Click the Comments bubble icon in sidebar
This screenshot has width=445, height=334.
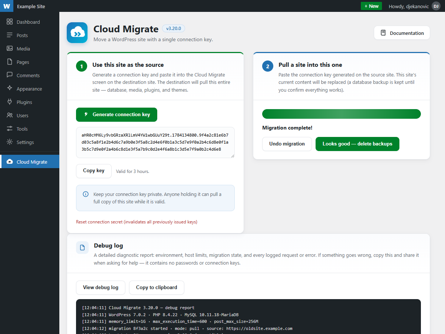[10, 75]
